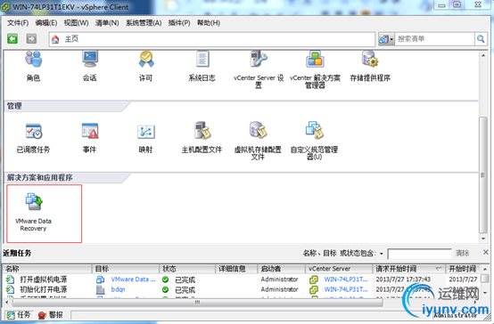Click the forward navigation arrow

(x=31, y=39)
